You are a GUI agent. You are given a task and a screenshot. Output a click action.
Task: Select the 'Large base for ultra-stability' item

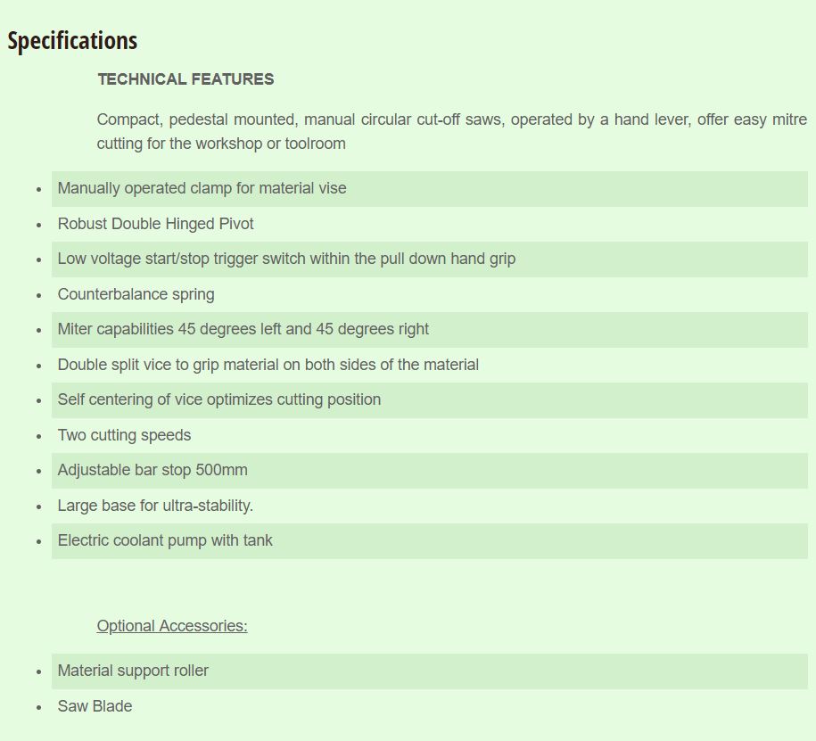coord(155,506)
